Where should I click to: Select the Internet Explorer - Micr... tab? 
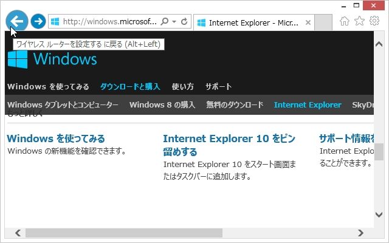pyautogui.click(x=253, y=22)
